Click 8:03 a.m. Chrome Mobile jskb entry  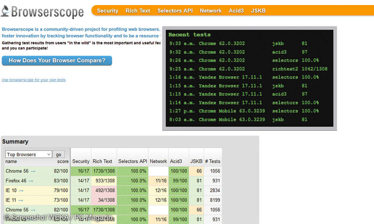click(238, 119)
